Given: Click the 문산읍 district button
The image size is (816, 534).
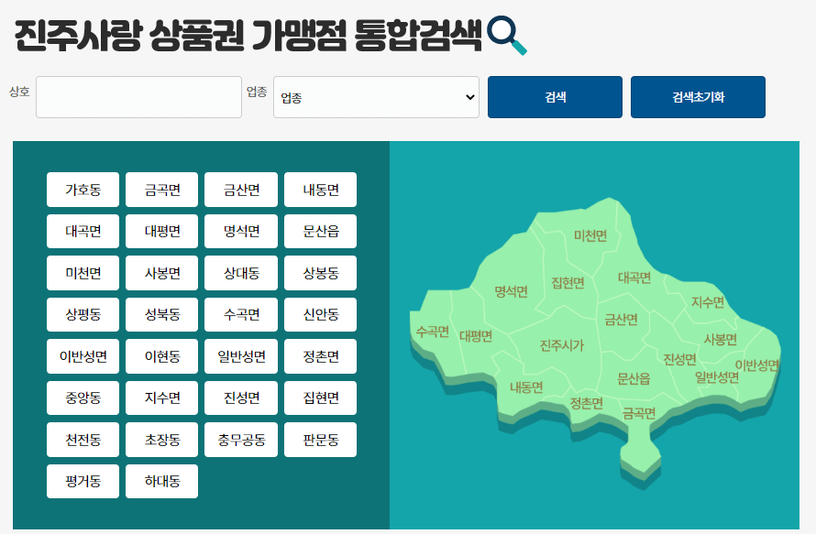Looking at the screenshot, I should (x=319, y=231).
